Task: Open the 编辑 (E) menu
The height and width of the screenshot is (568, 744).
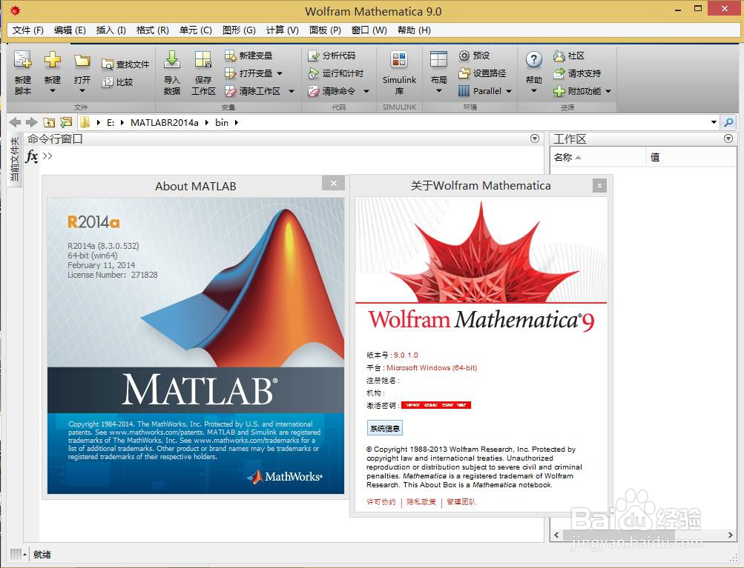Action: tap(70, 30)
